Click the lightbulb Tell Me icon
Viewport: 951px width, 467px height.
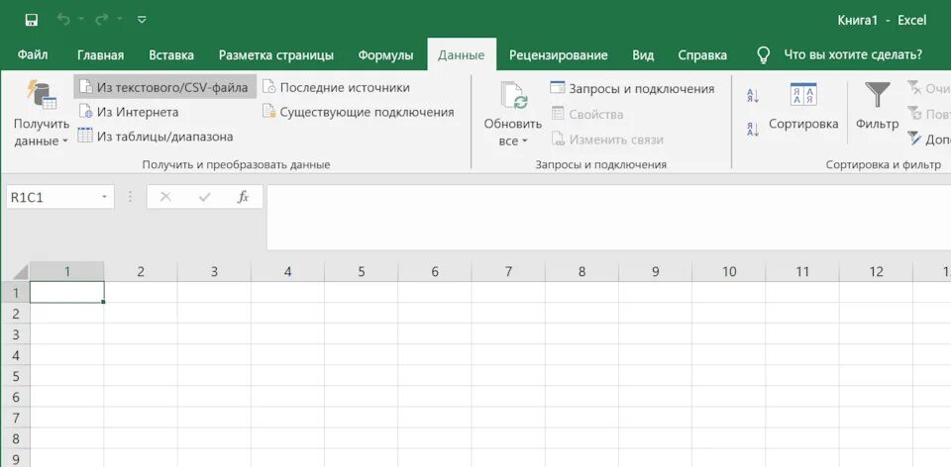point(764,55)
